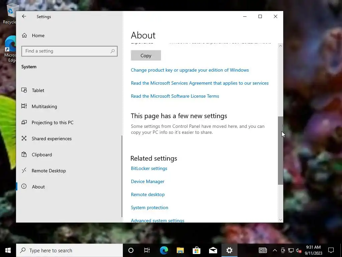This screenshot has height=257, width=342.
Task: Open Task View from the taskbar
Action: pos(147,250)
